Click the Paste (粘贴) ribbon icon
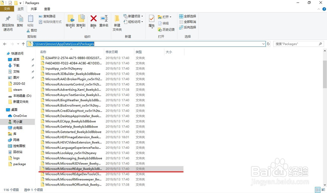 coord(30,19)
